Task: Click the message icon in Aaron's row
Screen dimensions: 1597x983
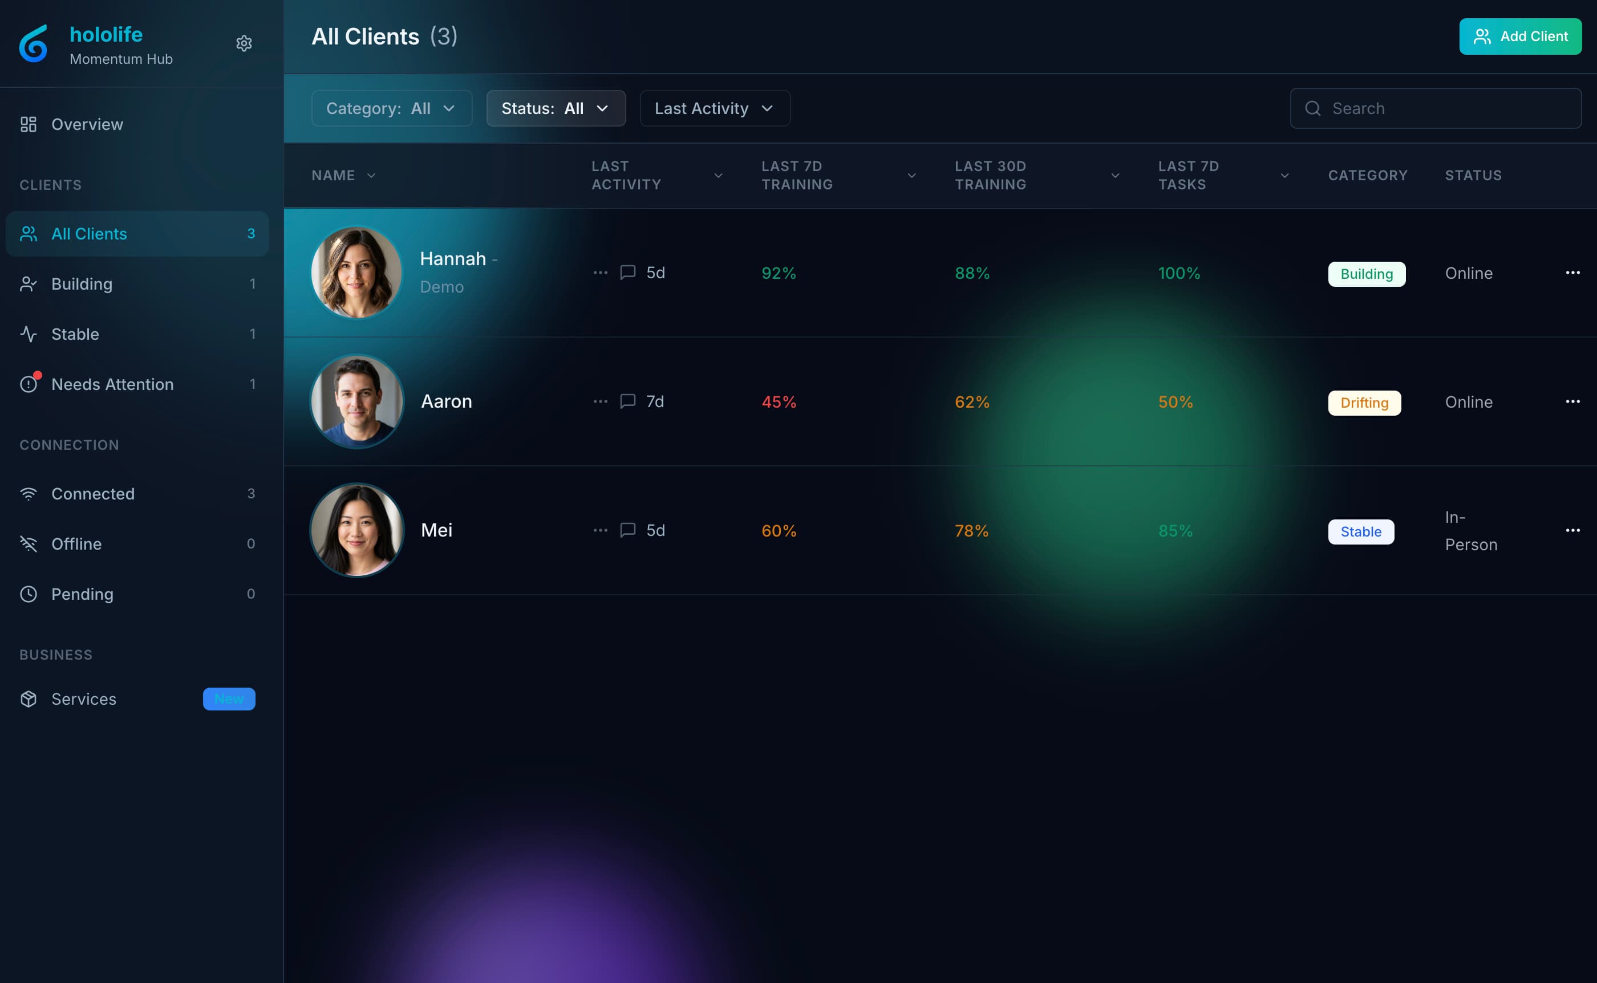Action: point(627,401)
